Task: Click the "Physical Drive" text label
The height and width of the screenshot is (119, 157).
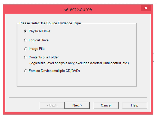Action: click(39, 31)
